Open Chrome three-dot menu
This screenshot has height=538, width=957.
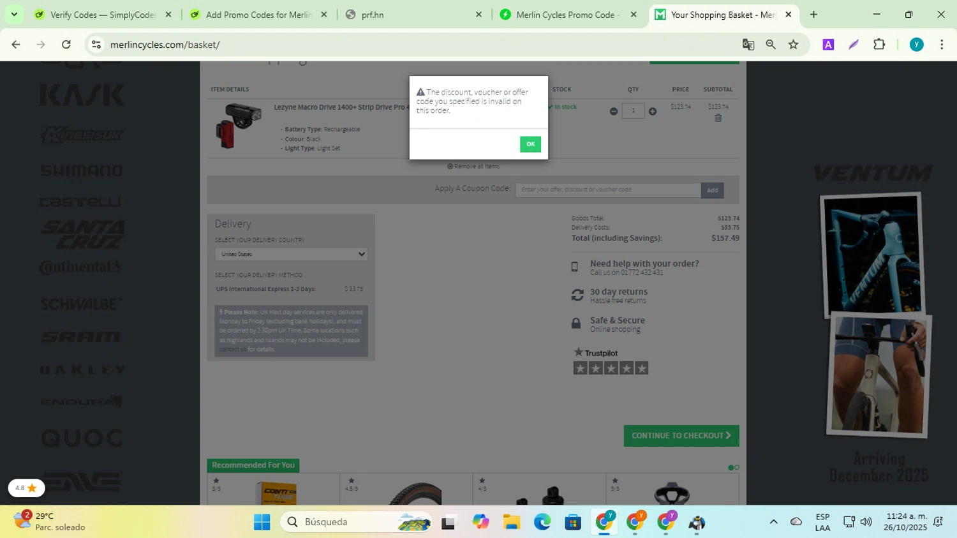[x=942, y=45]
